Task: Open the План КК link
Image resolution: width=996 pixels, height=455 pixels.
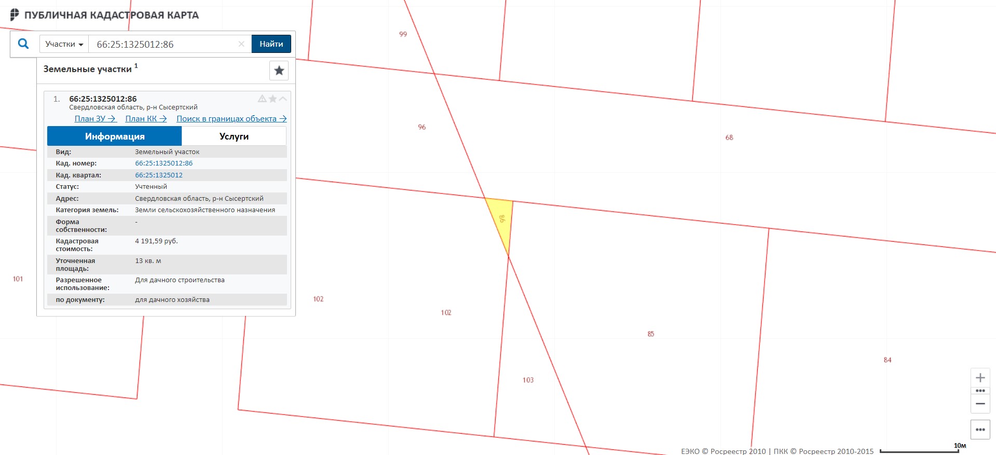Action: [146, 119]
